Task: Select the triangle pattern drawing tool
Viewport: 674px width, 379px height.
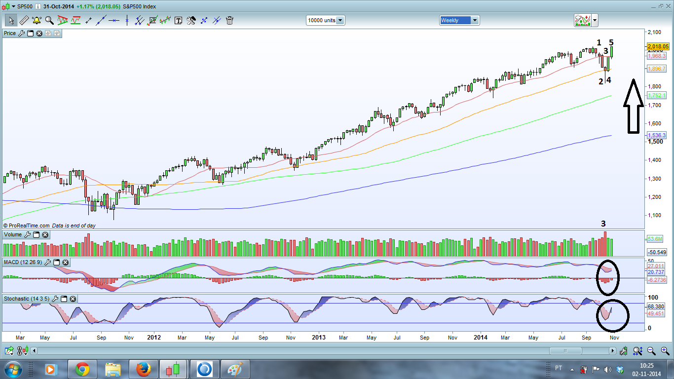Action: (63, 20)
